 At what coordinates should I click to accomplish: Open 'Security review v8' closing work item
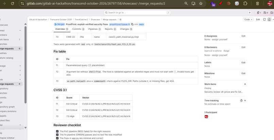point(223,92)
